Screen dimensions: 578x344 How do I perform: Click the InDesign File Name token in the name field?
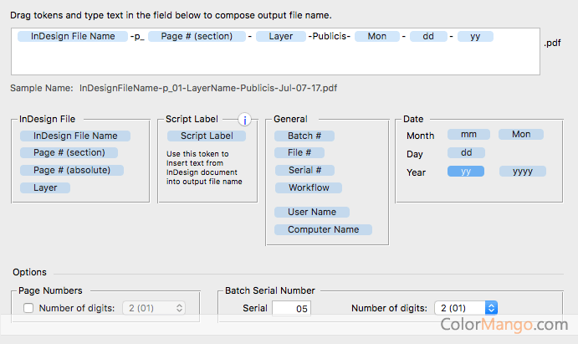click(73, 36)
